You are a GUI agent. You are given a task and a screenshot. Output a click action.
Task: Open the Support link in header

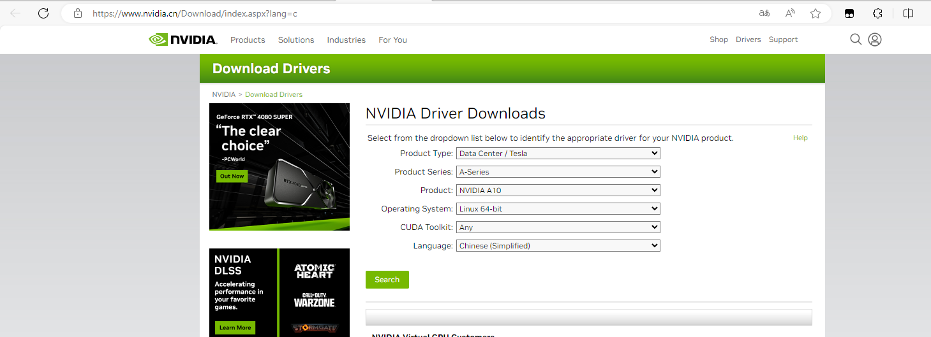783,39
